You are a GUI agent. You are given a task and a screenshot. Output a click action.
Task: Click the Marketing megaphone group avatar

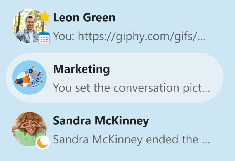(29, 77)
